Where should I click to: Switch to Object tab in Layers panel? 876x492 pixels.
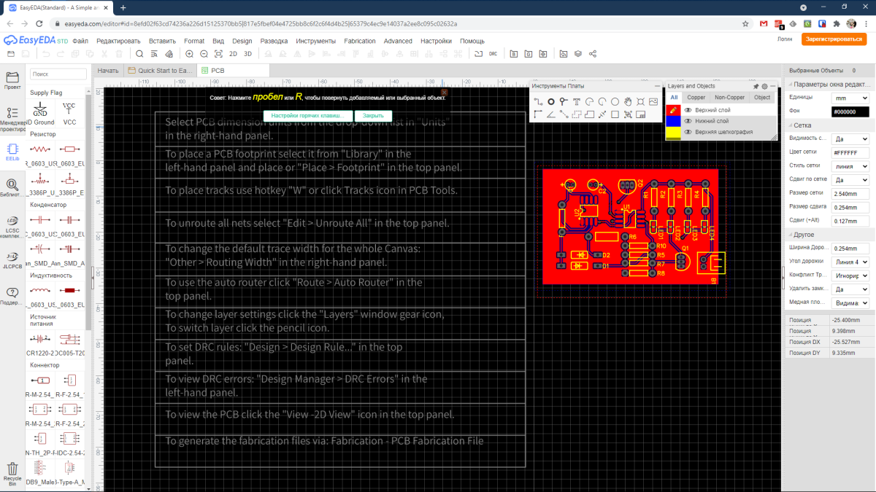point(762,97)
